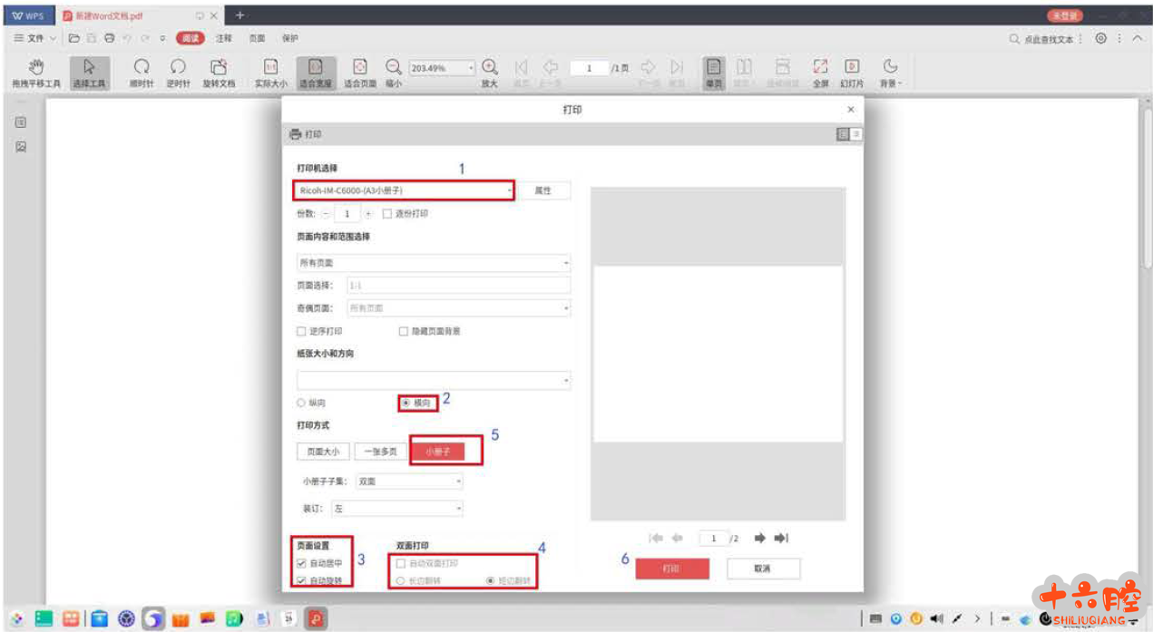The height and width of the screenshot is (632, 1153).
Task: Open the 文件 file menu
Action: point(34,39)
